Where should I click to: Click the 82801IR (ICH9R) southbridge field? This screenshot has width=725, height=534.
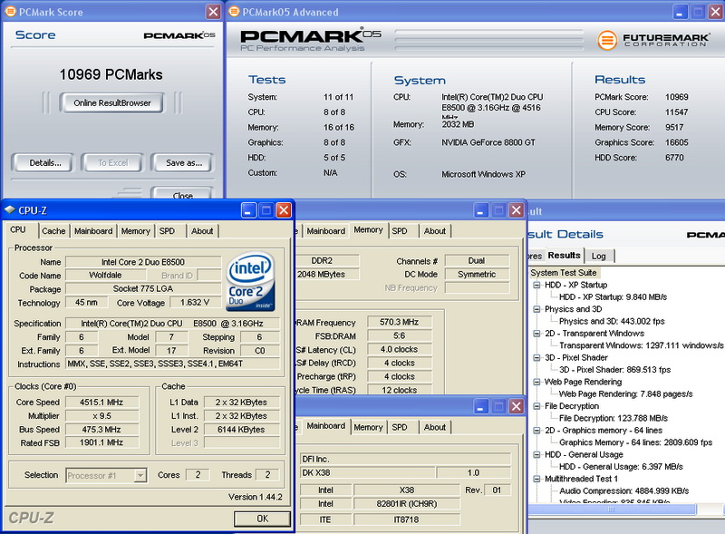point(406,504)
